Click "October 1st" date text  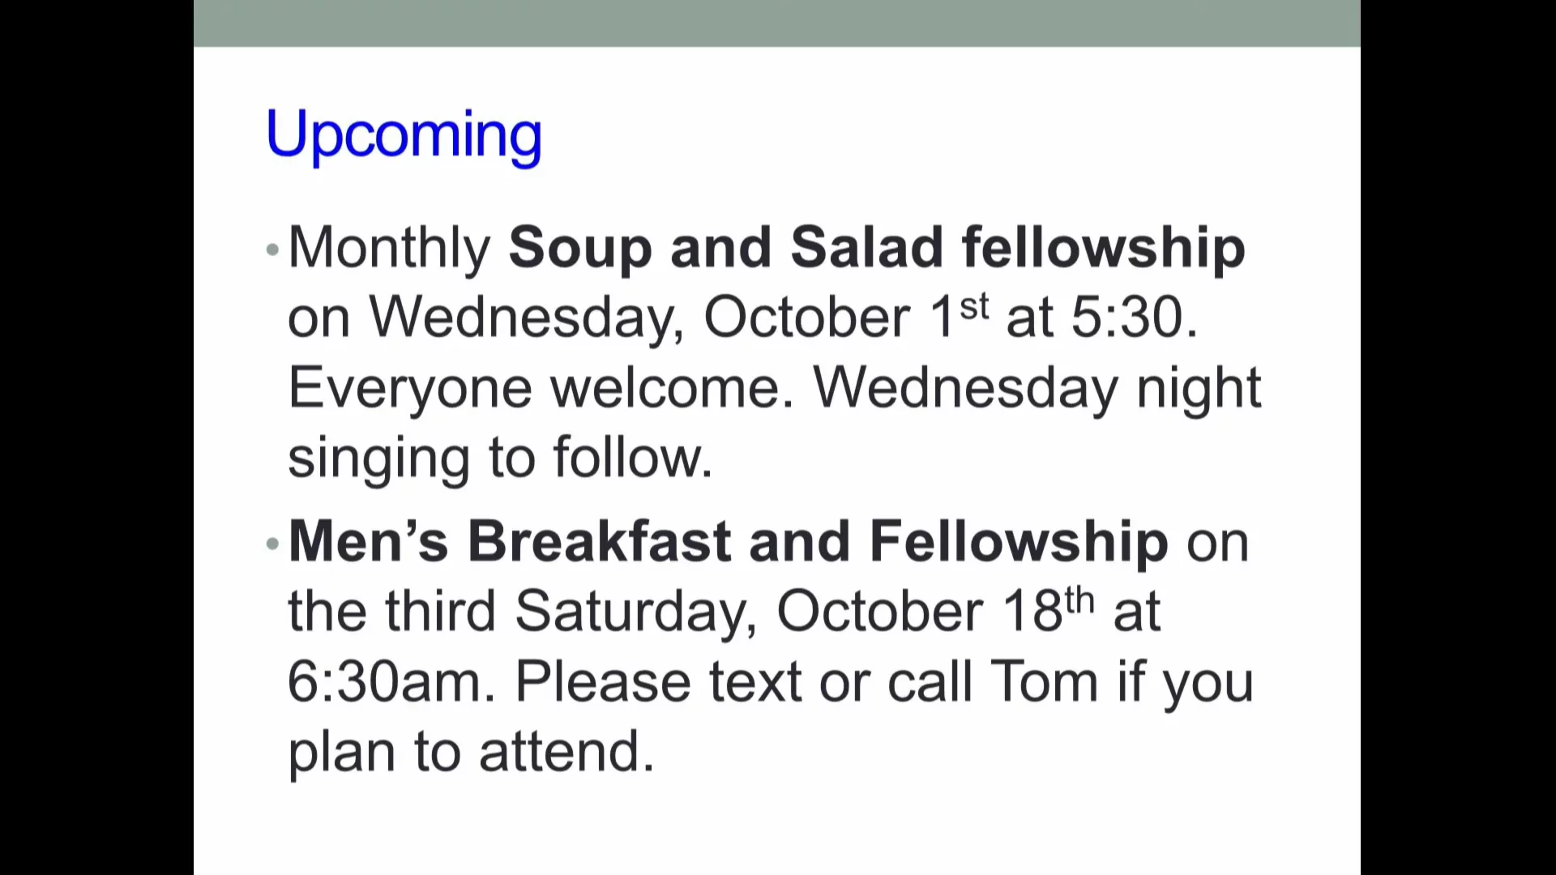click(845, 317)
